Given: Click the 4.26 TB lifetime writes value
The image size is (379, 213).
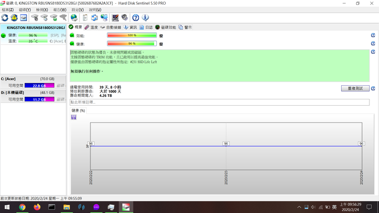Looking at the screenshot, I should pyautogui.click(x=106, y=96).
